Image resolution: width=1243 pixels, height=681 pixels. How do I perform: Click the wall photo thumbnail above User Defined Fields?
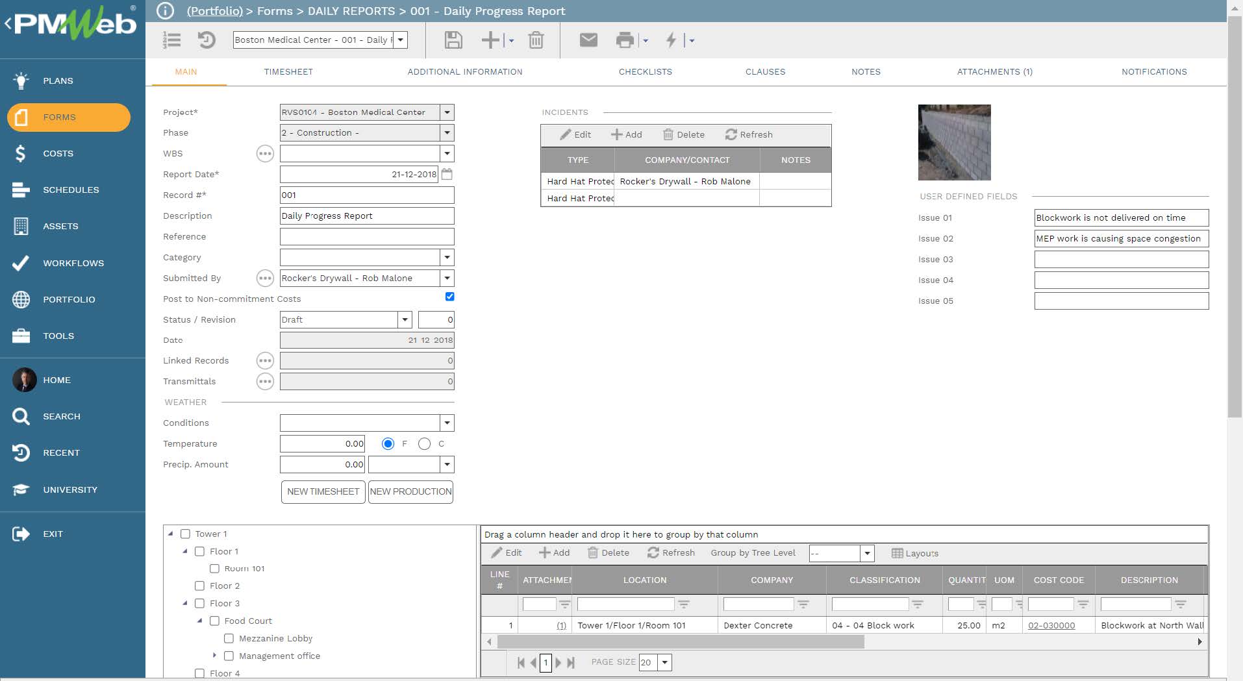[954, 142]
